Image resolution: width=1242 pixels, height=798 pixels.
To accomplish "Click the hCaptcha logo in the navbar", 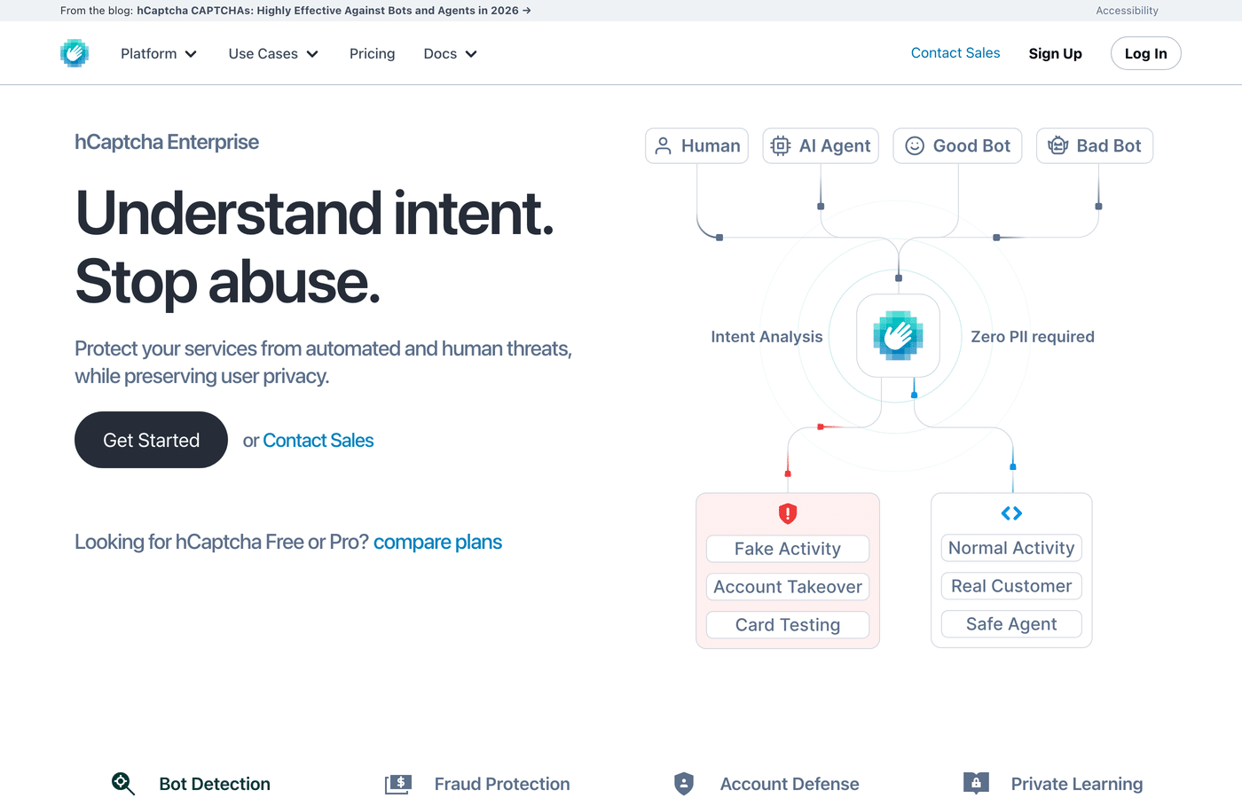I will pos(75,53).
